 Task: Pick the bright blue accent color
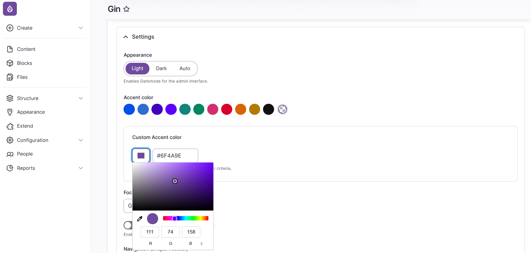129,109
